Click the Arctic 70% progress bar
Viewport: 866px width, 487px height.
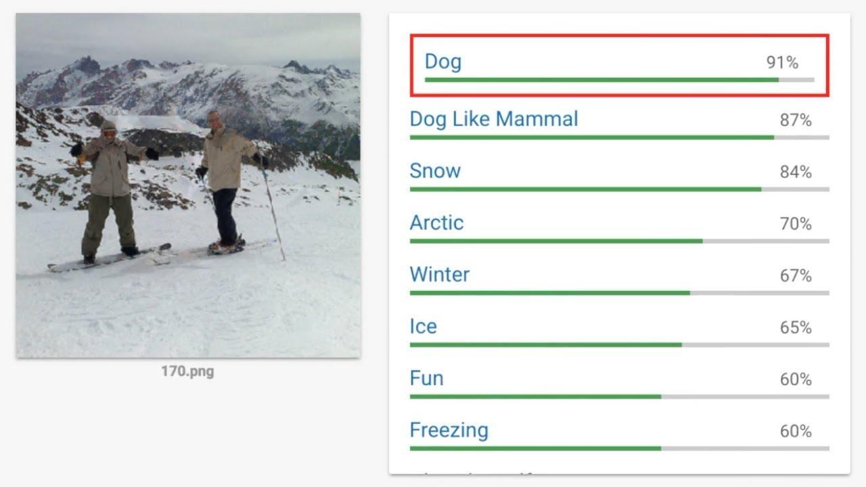click(x=618, y=241)
